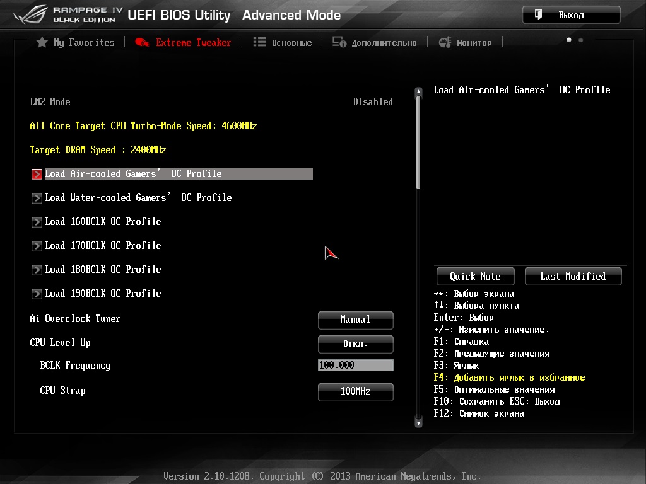Click arrow icon beside Load 160BCLK profile
646x484 pixels.
tap(37, 222)
